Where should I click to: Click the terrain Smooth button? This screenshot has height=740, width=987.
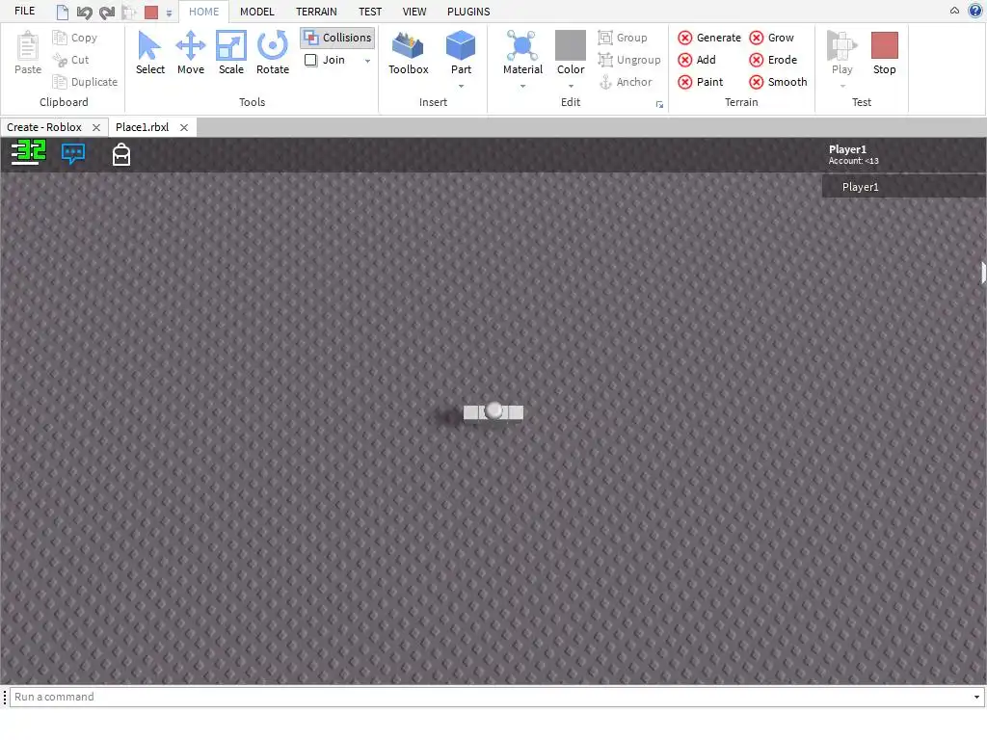pyautogui.click(x=779, y=82)
